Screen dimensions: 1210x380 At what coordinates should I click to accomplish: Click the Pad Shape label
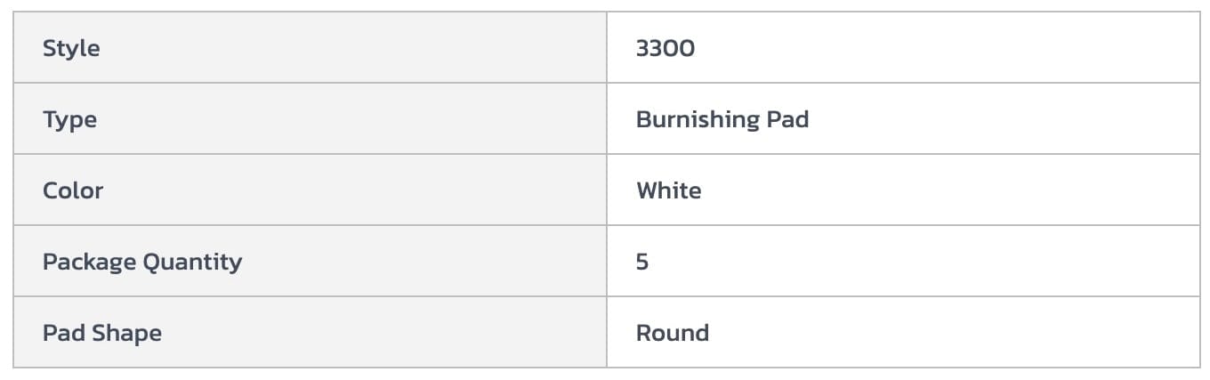(x=102, y=333)
